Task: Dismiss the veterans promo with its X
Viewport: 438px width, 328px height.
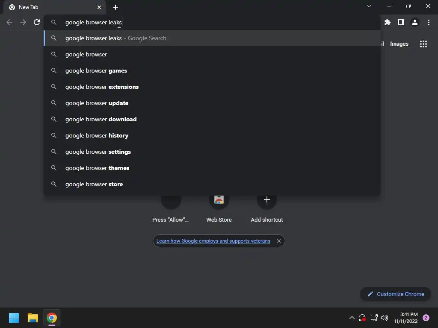Action: (x=279, y=241)
